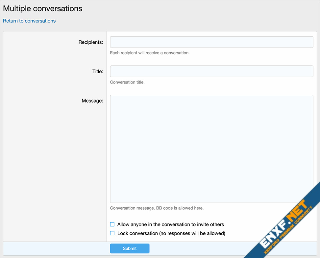Click the Message: field label

tap(92, 101)
